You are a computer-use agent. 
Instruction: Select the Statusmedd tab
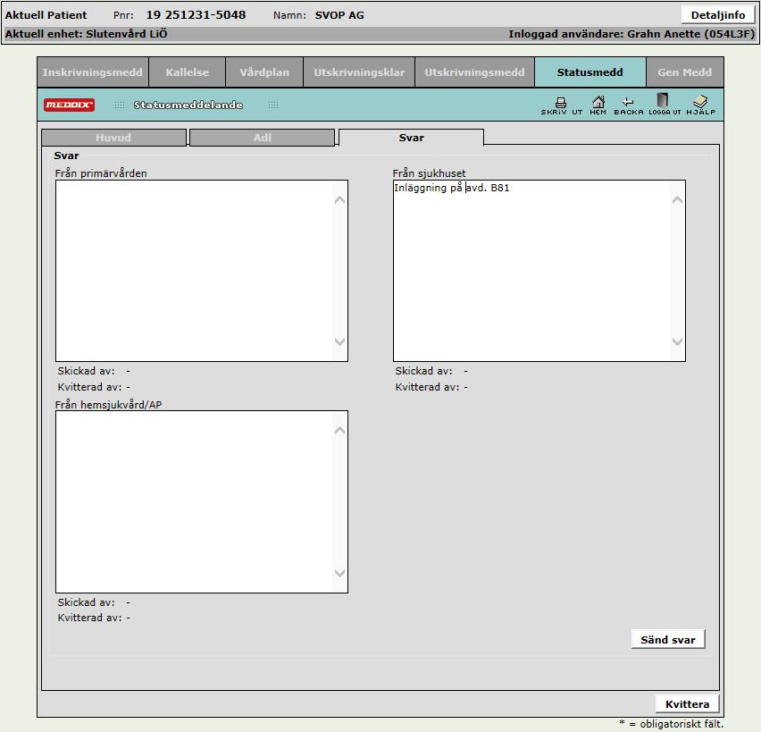coord(590,72)
